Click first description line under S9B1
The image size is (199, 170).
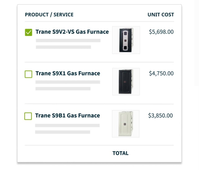(x=67, y=125)
